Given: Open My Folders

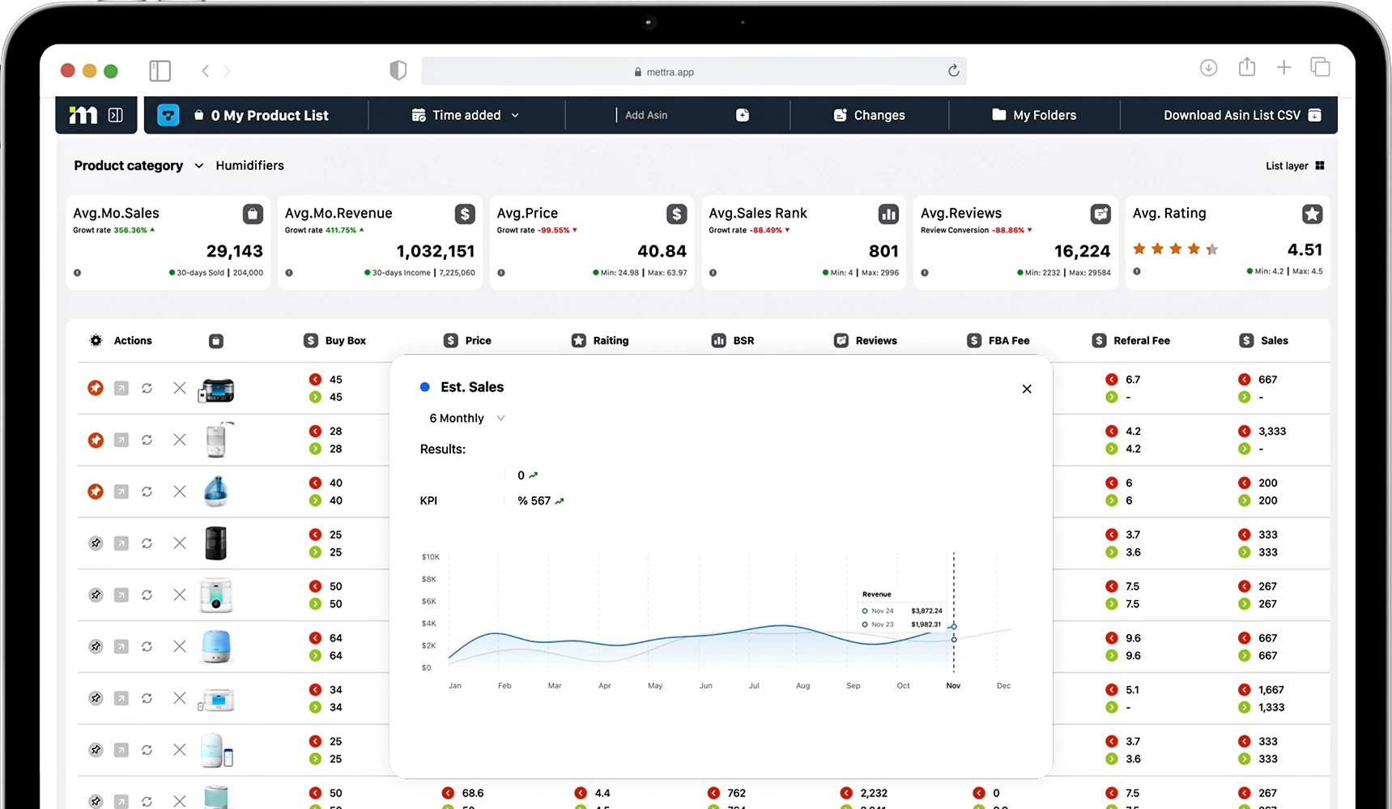Looking at the screenshot, I should click(1034, 115).
